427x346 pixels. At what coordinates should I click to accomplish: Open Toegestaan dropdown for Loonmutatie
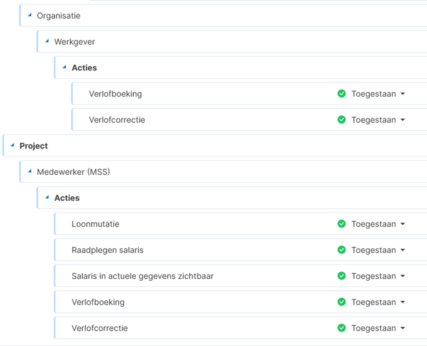[x=378, y=224]
